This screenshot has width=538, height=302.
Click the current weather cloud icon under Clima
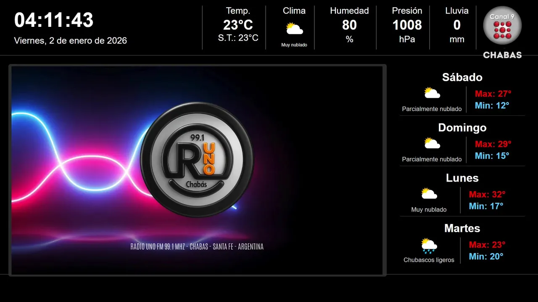(294, 29)
